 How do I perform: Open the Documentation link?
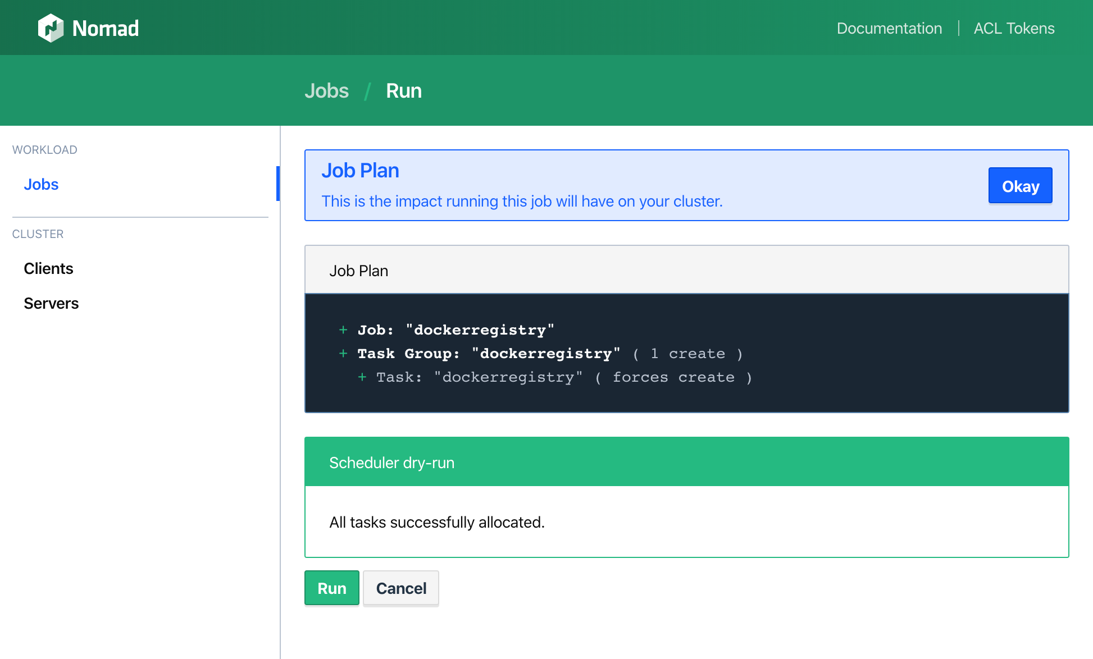tap(889, 28)
